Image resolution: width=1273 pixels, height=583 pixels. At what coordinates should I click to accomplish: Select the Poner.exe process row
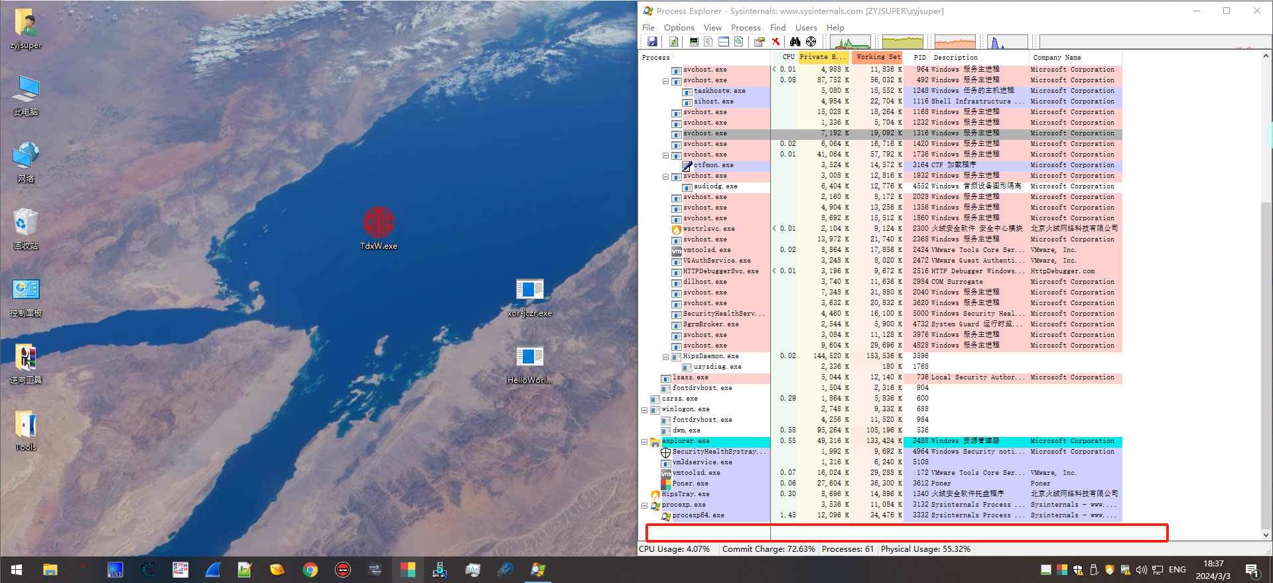click(x=880, y=484)
